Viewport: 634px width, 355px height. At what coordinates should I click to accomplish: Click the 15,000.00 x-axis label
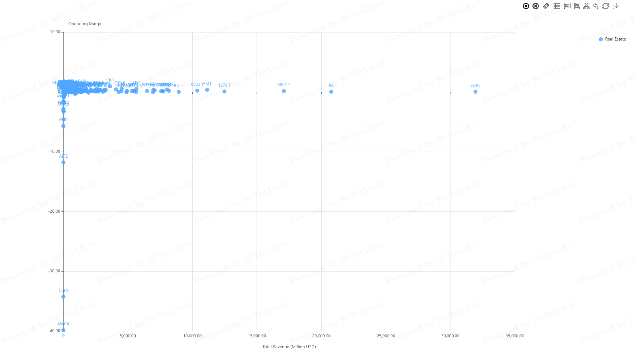click(257, 336)
